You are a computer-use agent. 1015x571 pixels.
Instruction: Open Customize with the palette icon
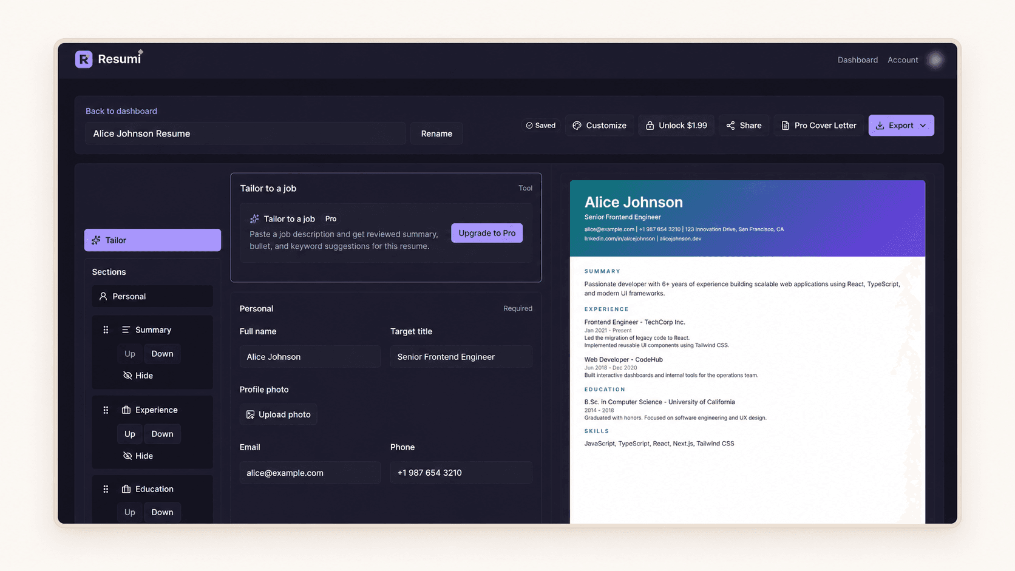pos(599,126)
